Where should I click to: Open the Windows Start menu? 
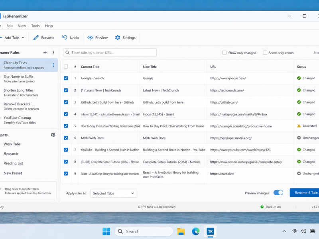pyautogui.click(x=106, y=231)
